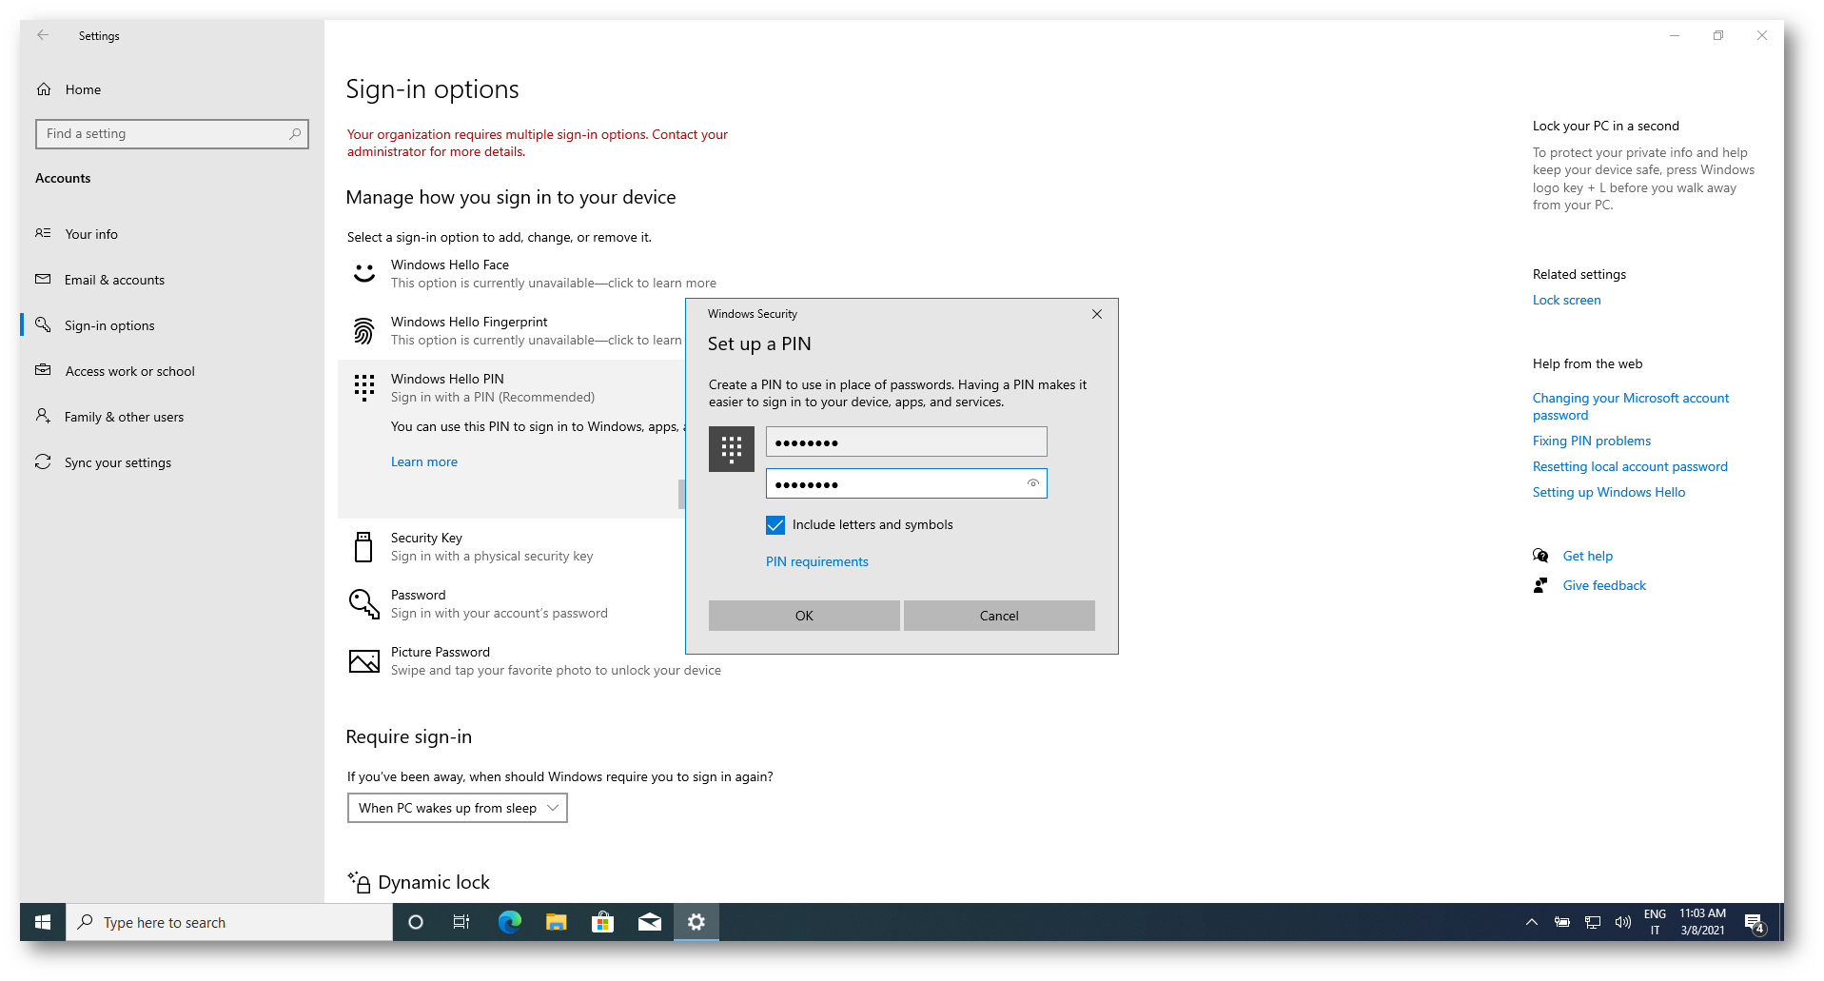This screenshot has height=981, width=1824.
Task: Click the taskbar Type here to search box
Action: tap(229, 922)
